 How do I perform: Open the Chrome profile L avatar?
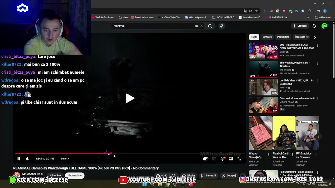325,11
